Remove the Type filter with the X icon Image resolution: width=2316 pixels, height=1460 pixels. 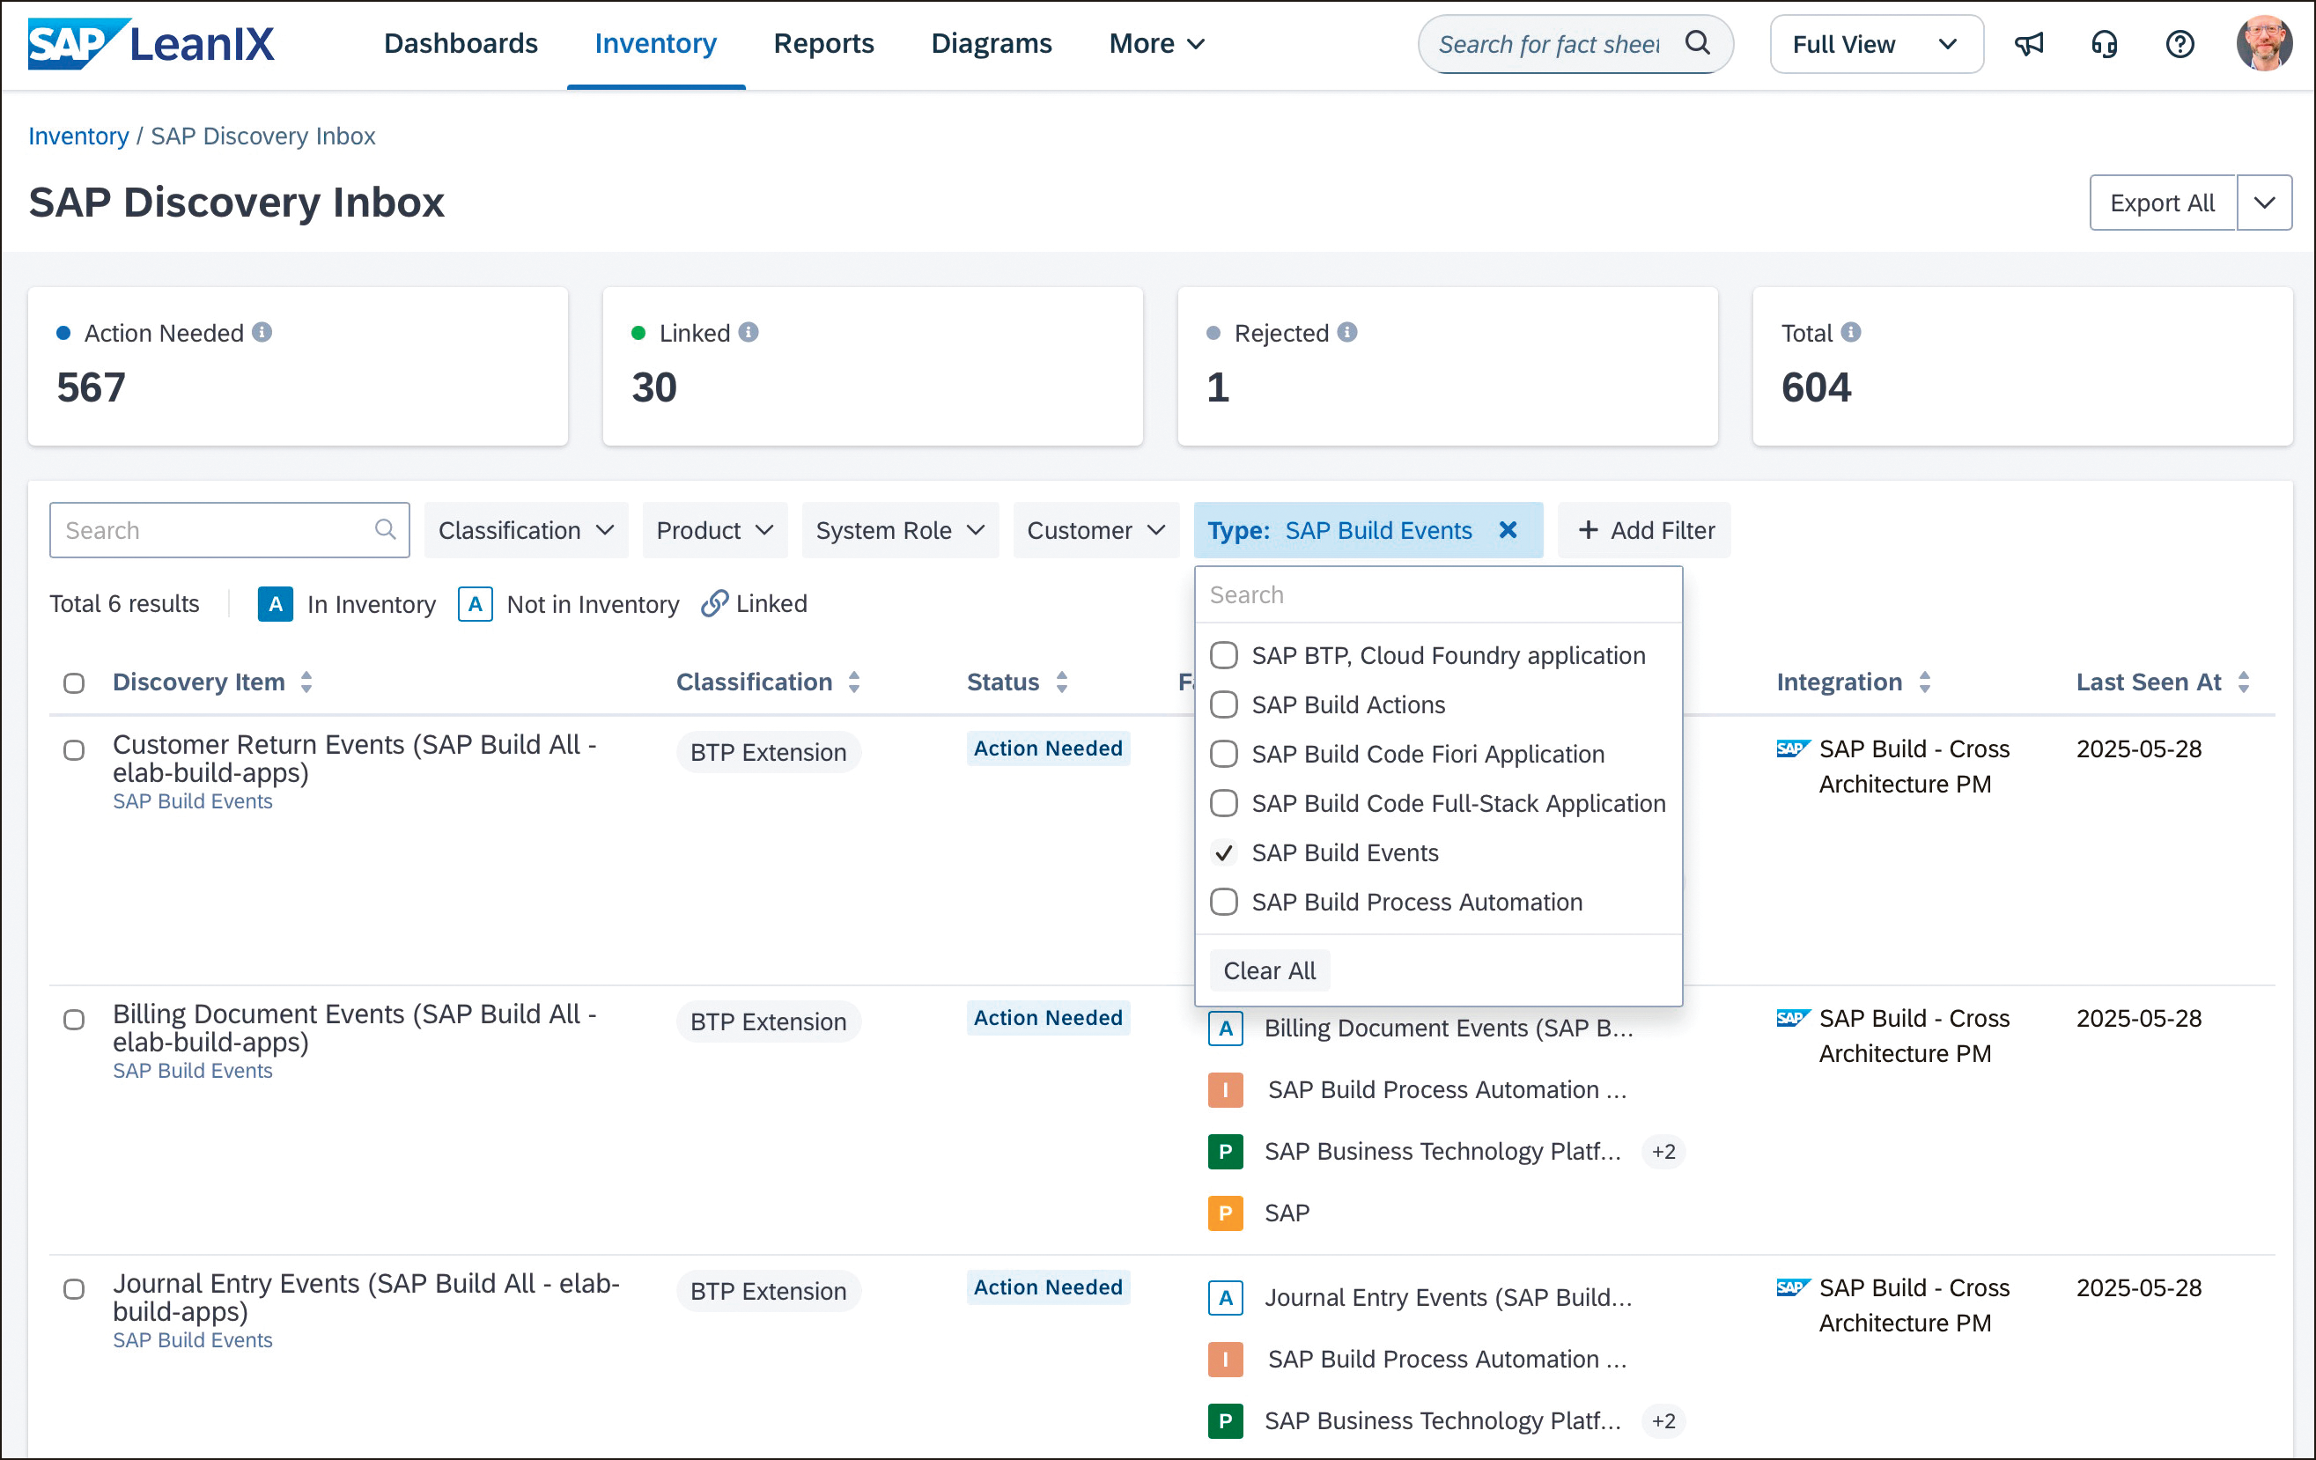click(1507, 530)
